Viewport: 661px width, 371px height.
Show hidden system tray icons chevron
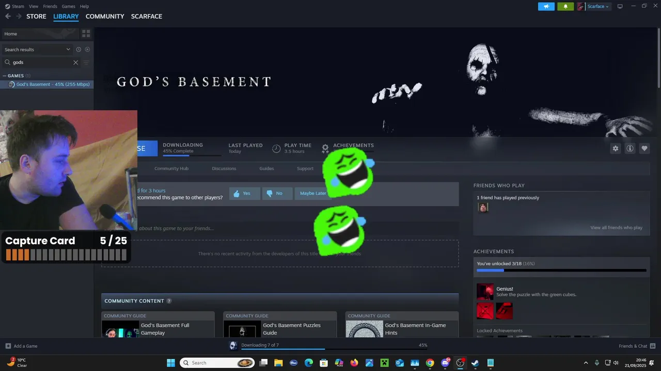tap(586, 363)
